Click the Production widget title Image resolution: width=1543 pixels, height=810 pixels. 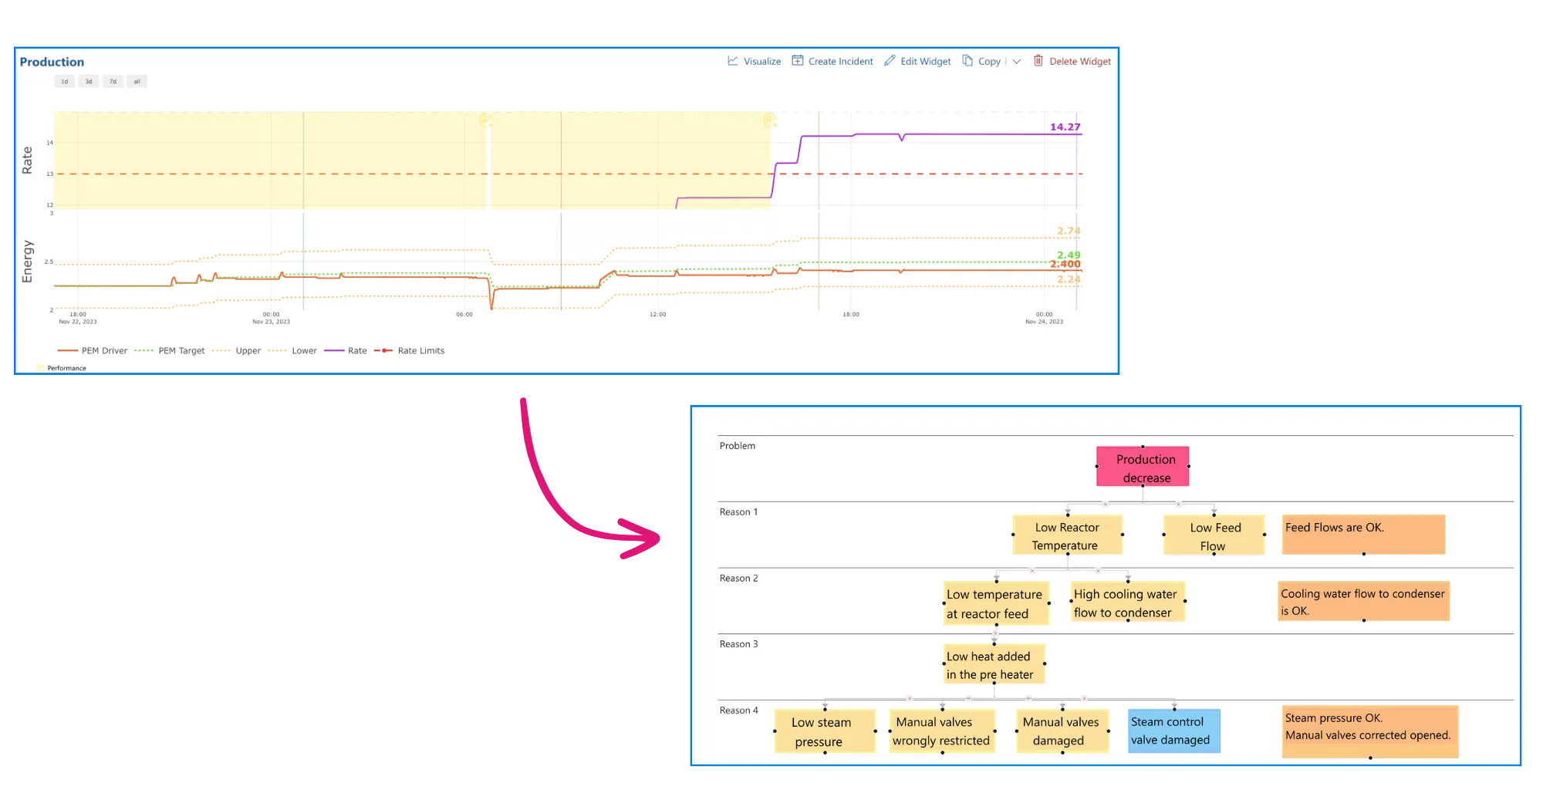[x=52, y=62]
